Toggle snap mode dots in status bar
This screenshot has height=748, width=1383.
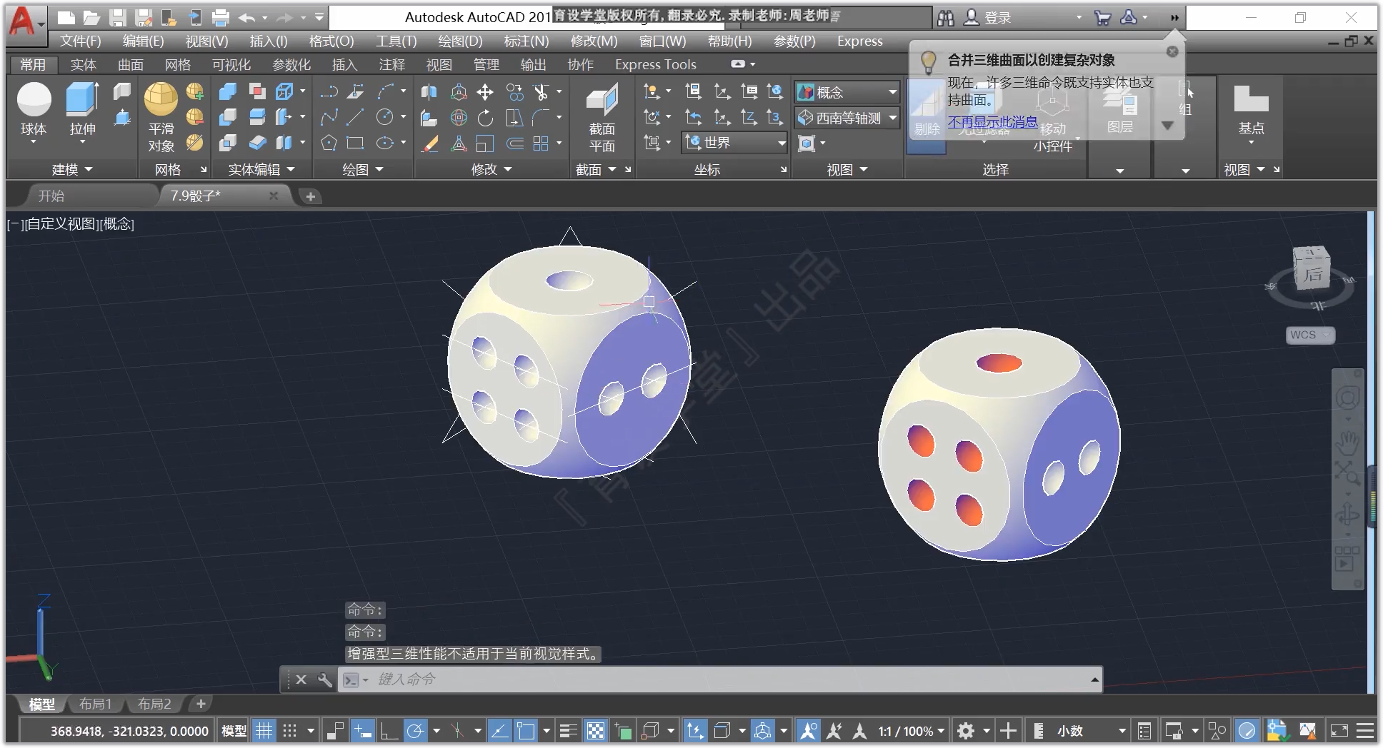(289, 731)
